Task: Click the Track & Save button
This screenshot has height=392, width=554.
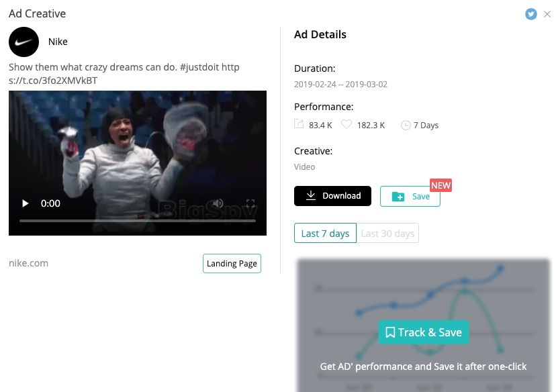Action: (424, 332)
